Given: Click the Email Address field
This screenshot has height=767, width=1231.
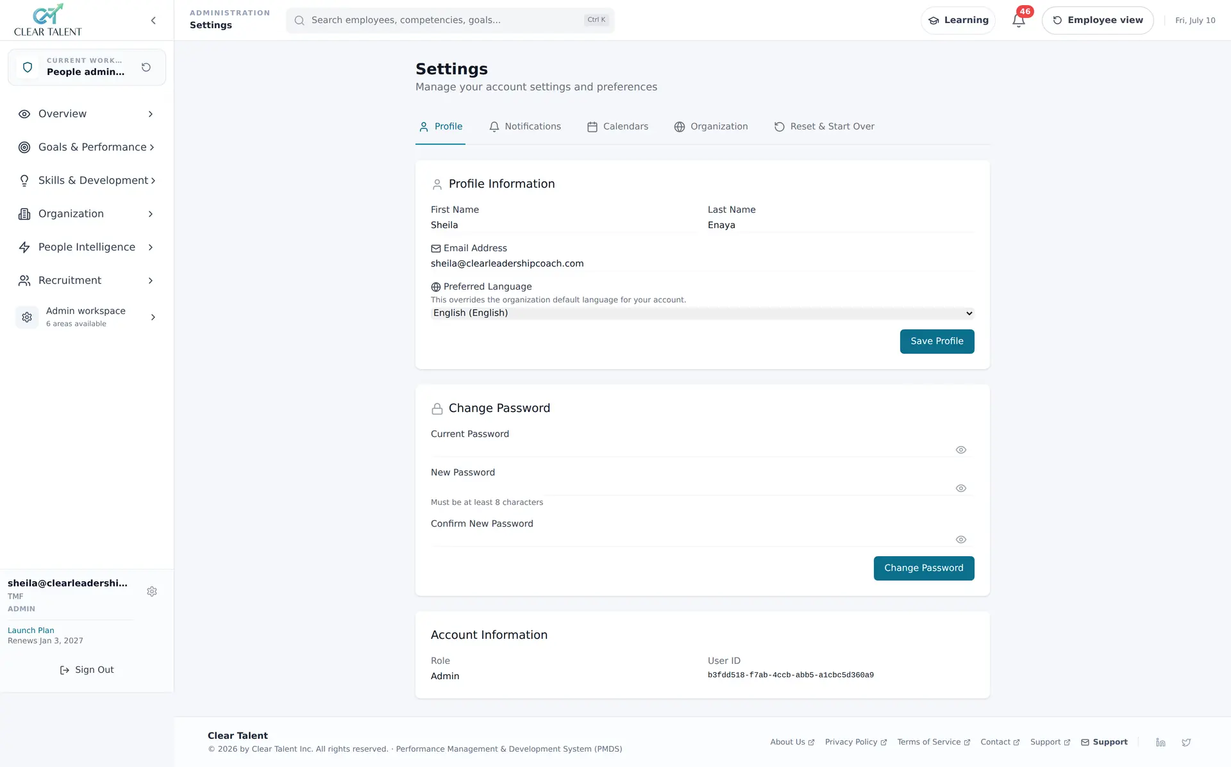Looking at the screenshot, I should [703, 264].
